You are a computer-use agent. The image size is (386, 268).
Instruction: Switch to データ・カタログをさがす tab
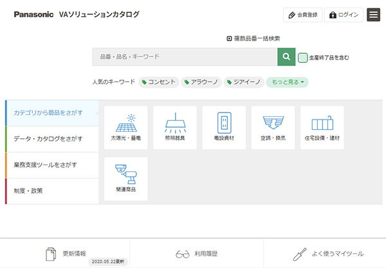(52, 139)
